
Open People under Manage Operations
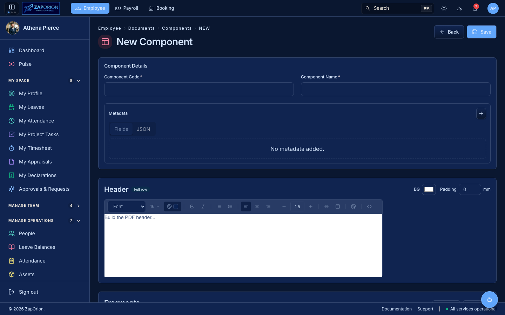[45, 233]
